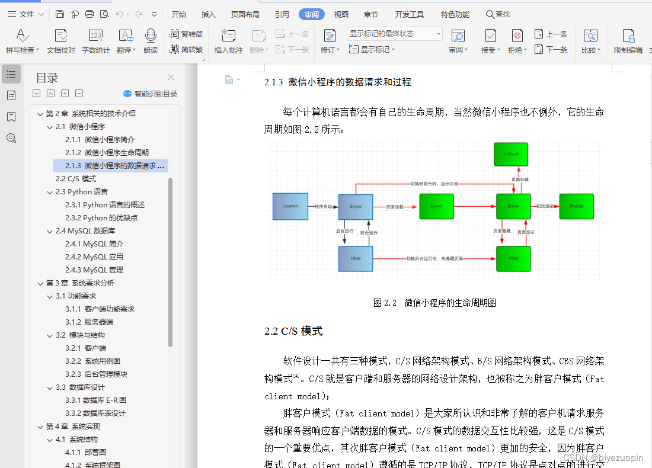The height and width of the screenshot is (468, 652).
Task: Open the 插入 ribbon tab
Action: pyautogui.click(x=208, y=14)
